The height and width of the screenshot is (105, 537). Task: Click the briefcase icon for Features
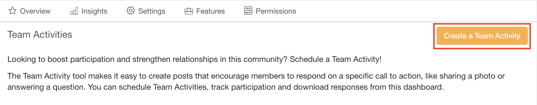189,11
